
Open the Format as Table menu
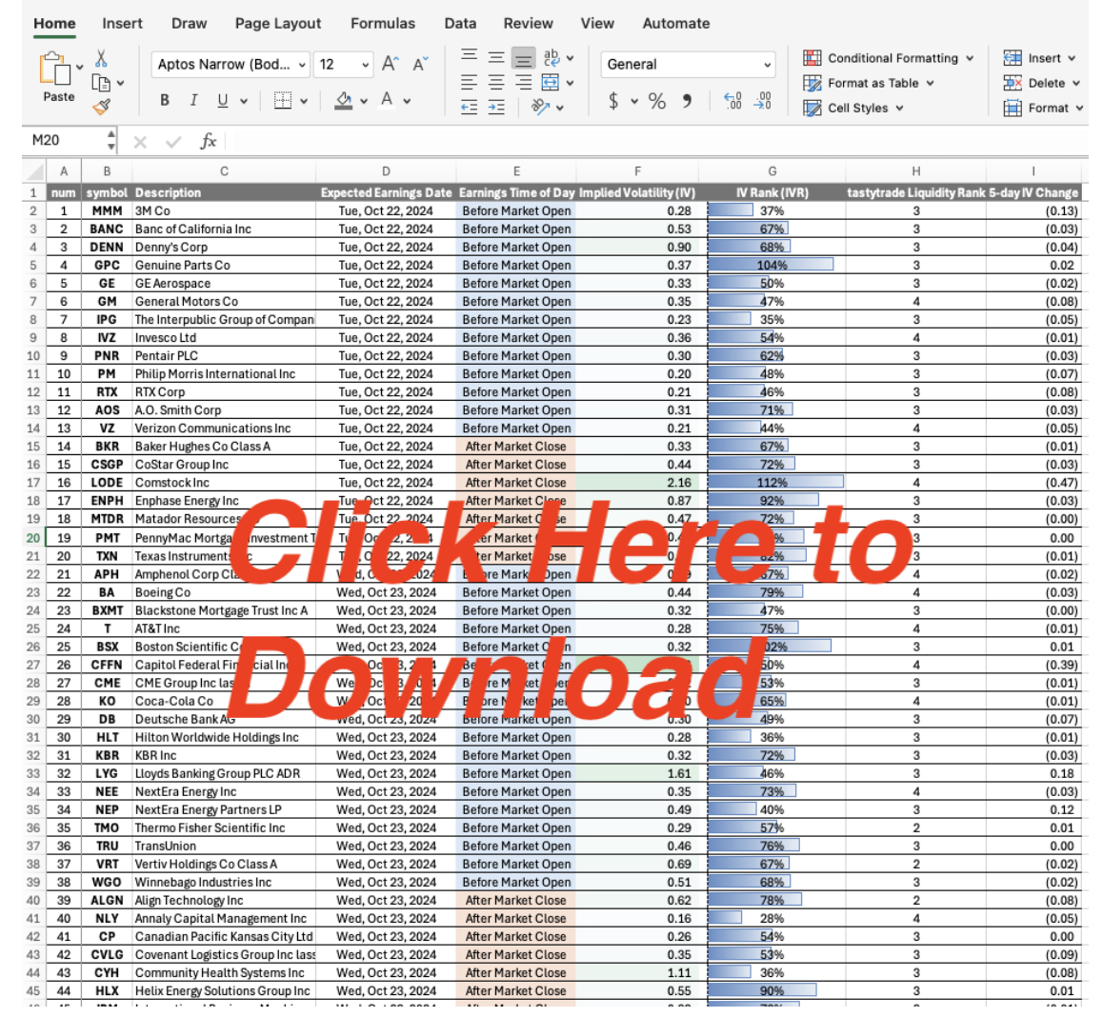pos(869,83)
